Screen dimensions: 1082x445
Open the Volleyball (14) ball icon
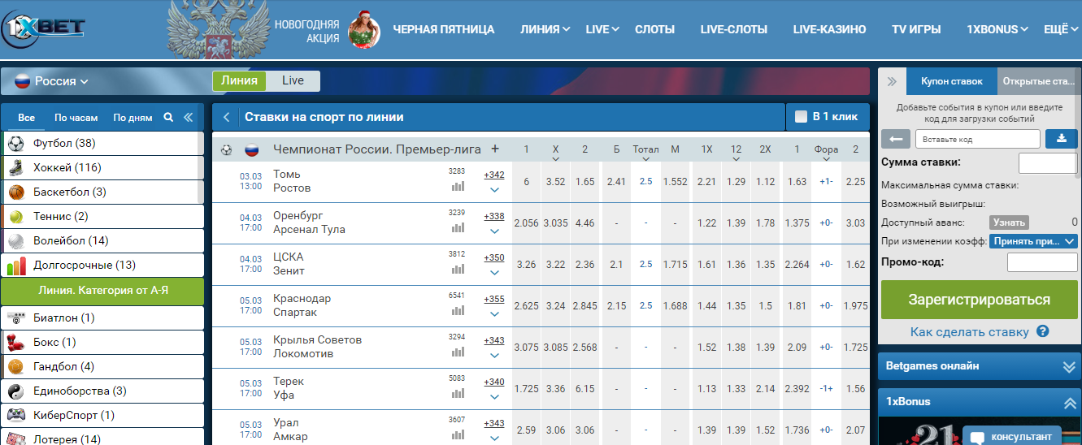(x=16, y=241)
